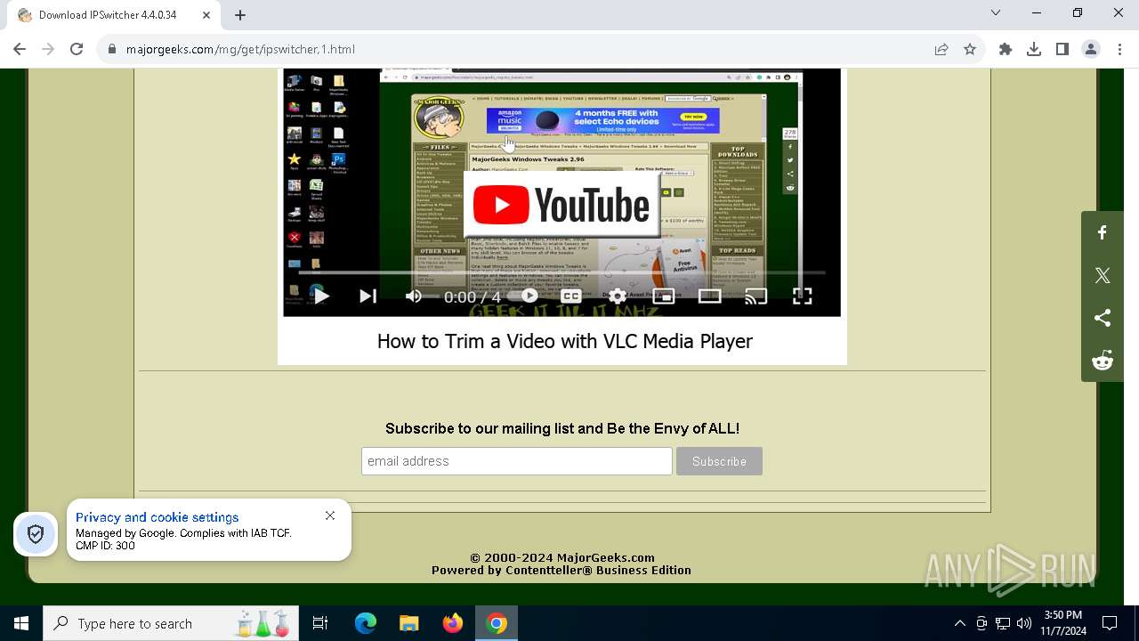Viewport: 1139px width, 641px height.
Task: Close the Download IPSwitcher tab
Action: 206,15
